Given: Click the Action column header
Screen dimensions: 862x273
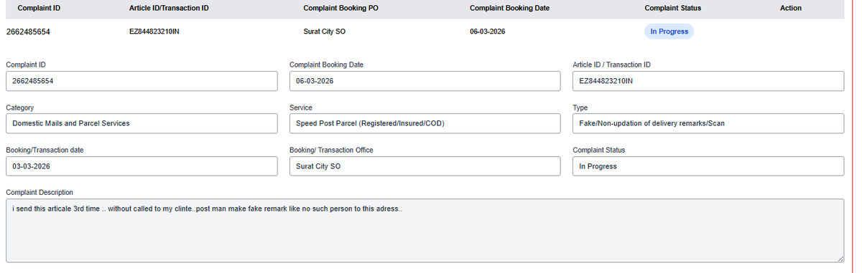Looking at the screenshot, I should click(x=791, y=8).
